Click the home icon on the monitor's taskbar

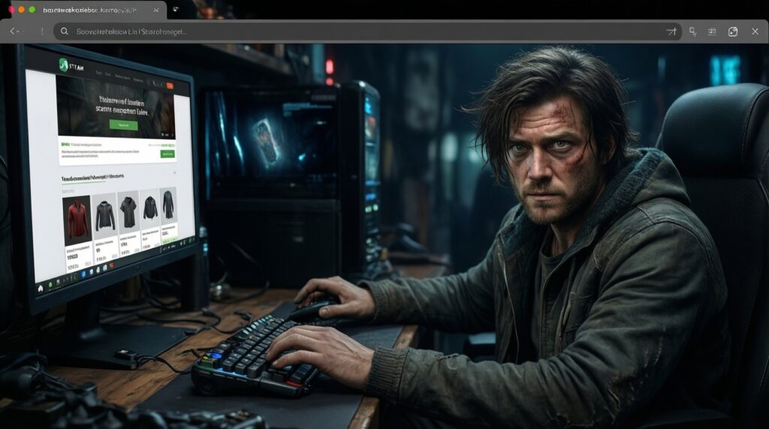pos(41,288)
